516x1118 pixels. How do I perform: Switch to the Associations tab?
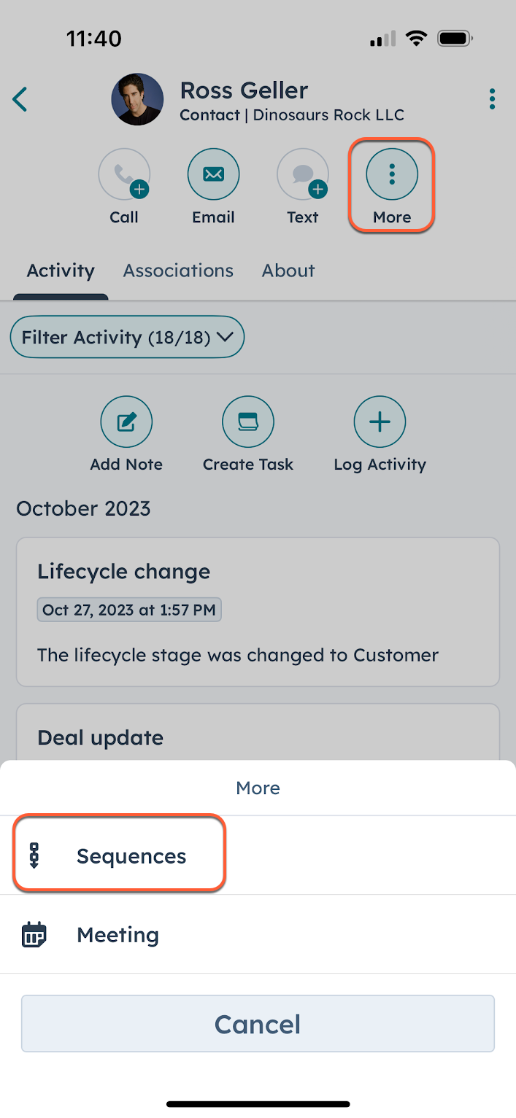pyautogui.click(x=178, y=271)
